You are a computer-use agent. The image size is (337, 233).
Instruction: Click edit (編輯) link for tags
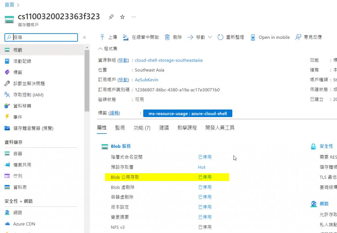pyautogui.click(x=114, y=113)
